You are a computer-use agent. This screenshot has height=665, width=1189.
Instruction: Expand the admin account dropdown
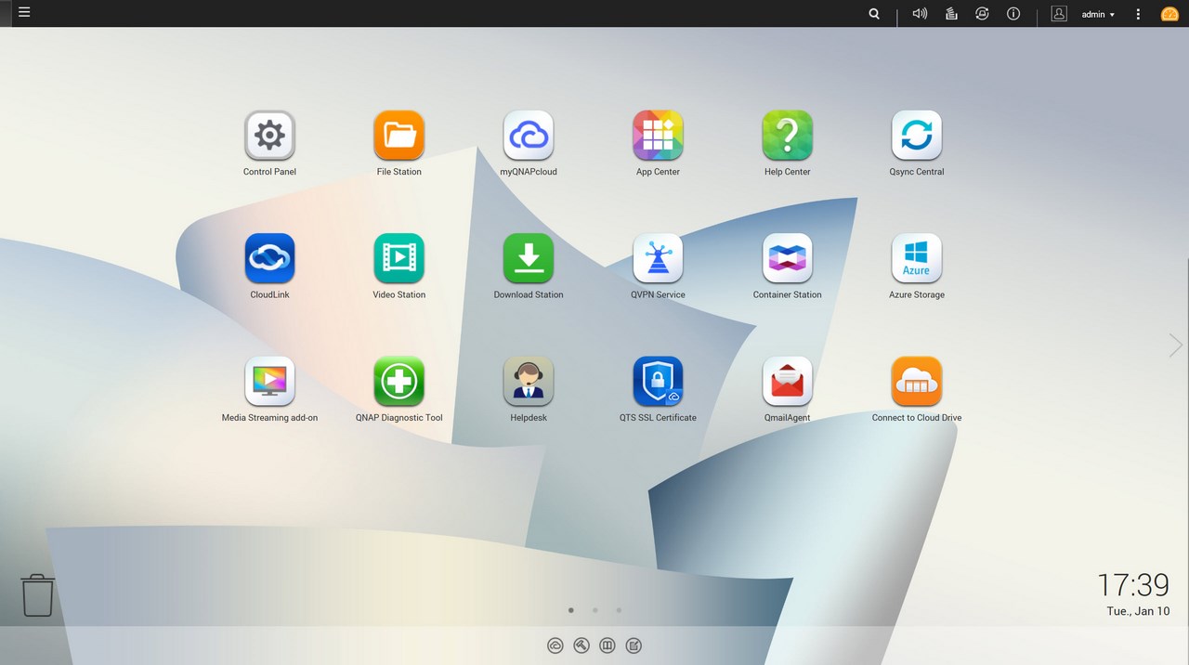[1098, 15]
